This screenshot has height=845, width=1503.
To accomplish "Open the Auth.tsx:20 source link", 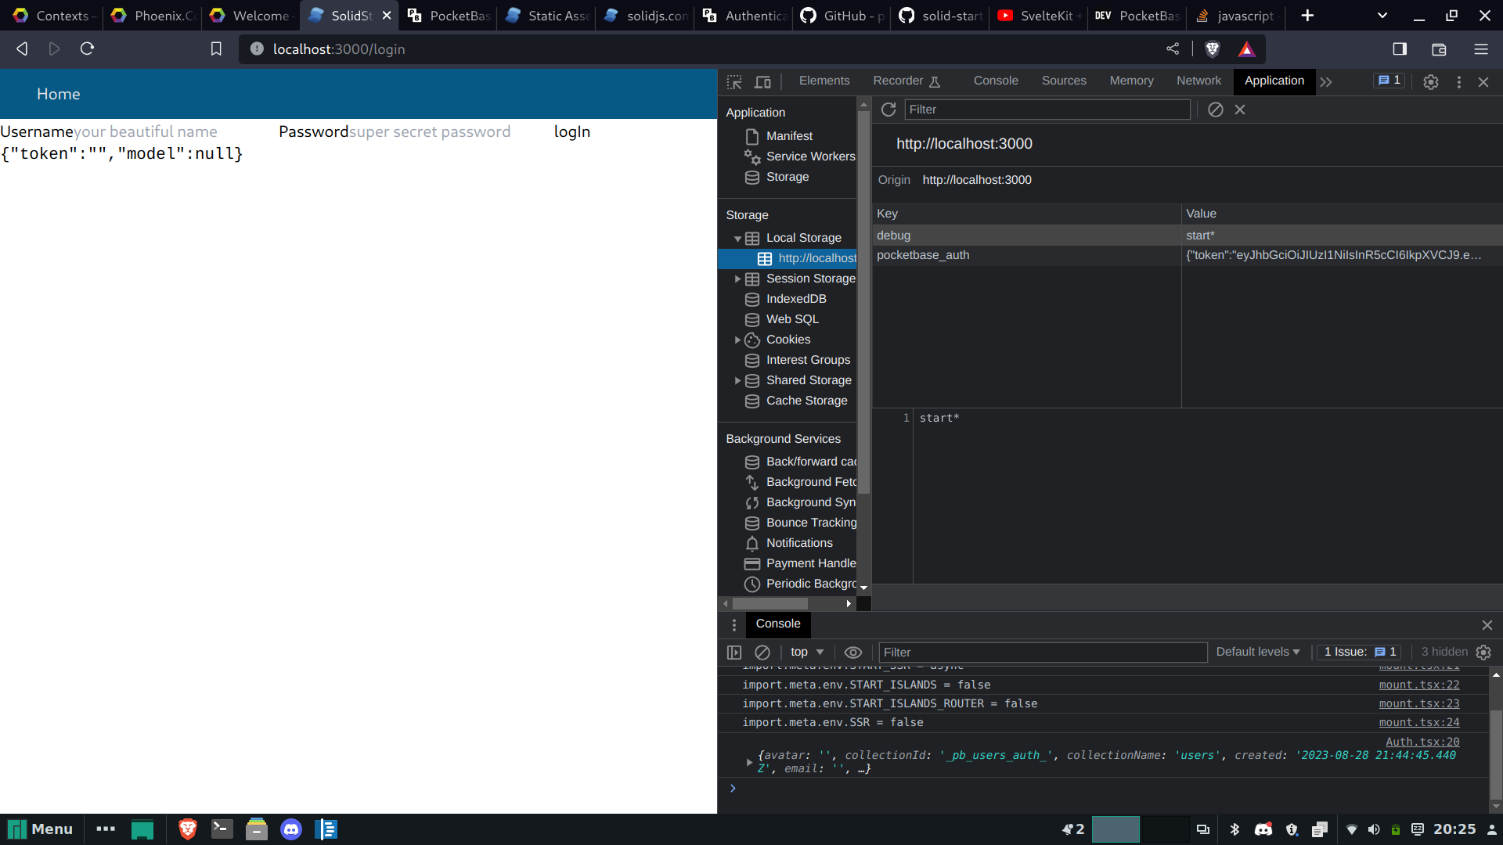I will pyautogui.click(x=1422, y=742).
